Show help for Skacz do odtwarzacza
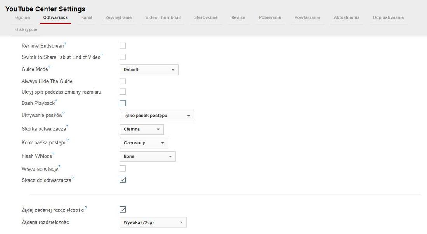Viewport: 427px width, 234px height. point(73,177)
